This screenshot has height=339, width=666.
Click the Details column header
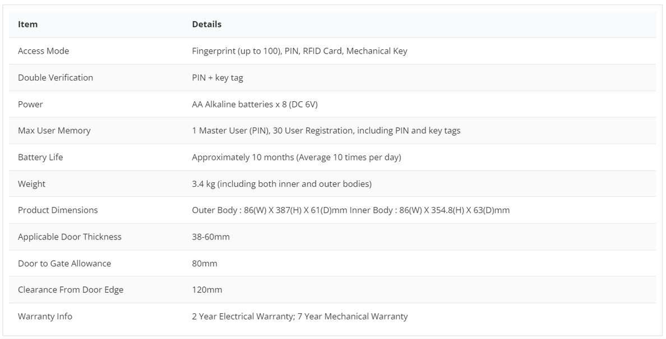pos(206,24)
